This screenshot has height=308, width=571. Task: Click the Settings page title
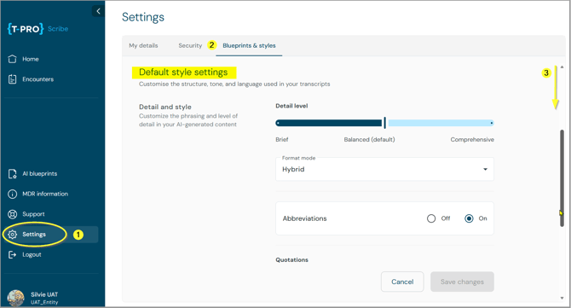pyautogui.click(x=143, y=17)
